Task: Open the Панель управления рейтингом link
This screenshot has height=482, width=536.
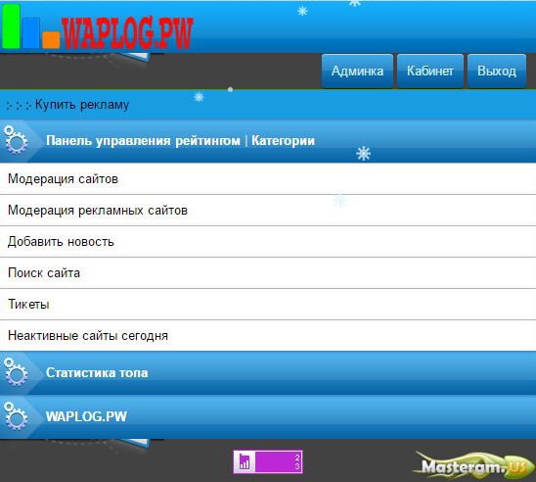Action: coord(143,141)
